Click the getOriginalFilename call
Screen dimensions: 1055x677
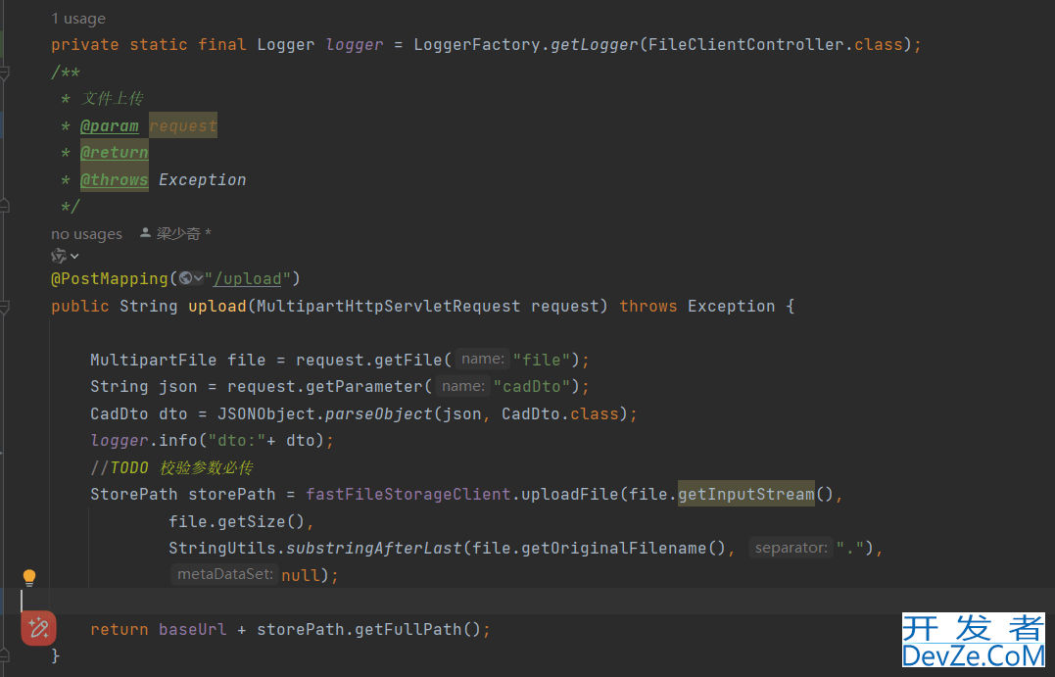(x=613, y=548)
